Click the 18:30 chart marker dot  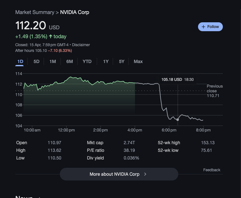[x=178, y=120]
